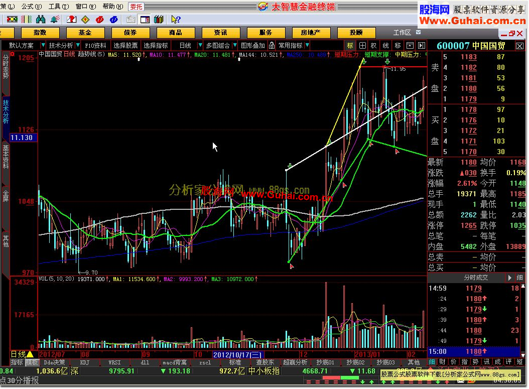This screenshot has width=529, height=389.
Task: Select the 抄底01 tab
Action: (x=325, y=363)
